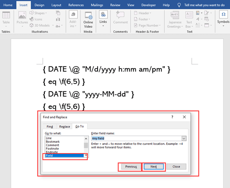This screenshot has width=230, height=188.
Task: Switch to the Review tab
Action: (x=115, y=5)
